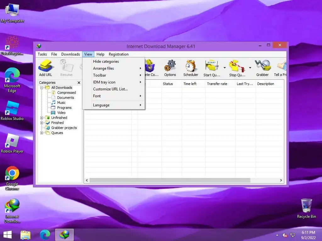Open taskbar clock showing 6:11 PM
The height and width of the screenshot is (241, 322).
(x=308, y=235)
